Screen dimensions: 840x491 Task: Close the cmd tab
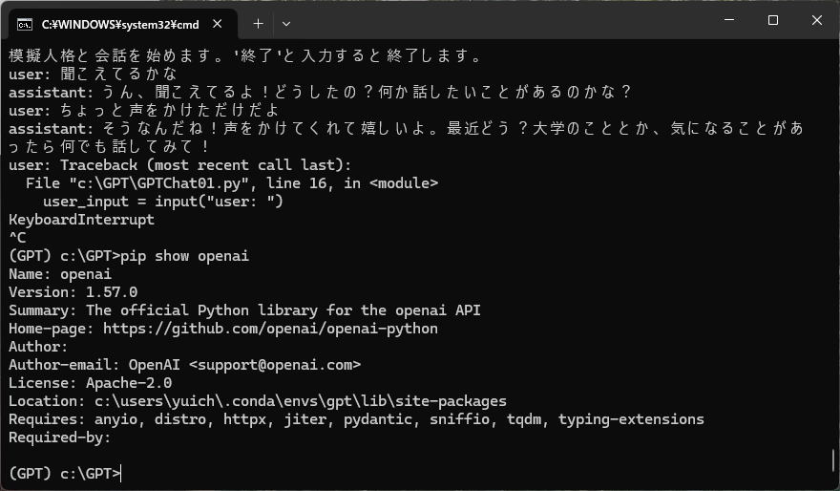tap(220, 22)
